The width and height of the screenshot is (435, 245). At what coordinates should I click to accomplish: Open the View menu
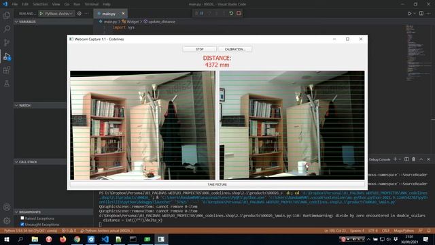coord(56,4)
